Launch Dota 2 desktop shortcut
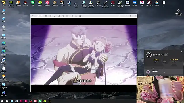This screenshot has height=103, width=184. 113,3
